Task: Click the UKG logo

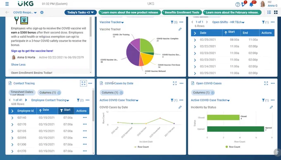Action: (x=26, y=4)
